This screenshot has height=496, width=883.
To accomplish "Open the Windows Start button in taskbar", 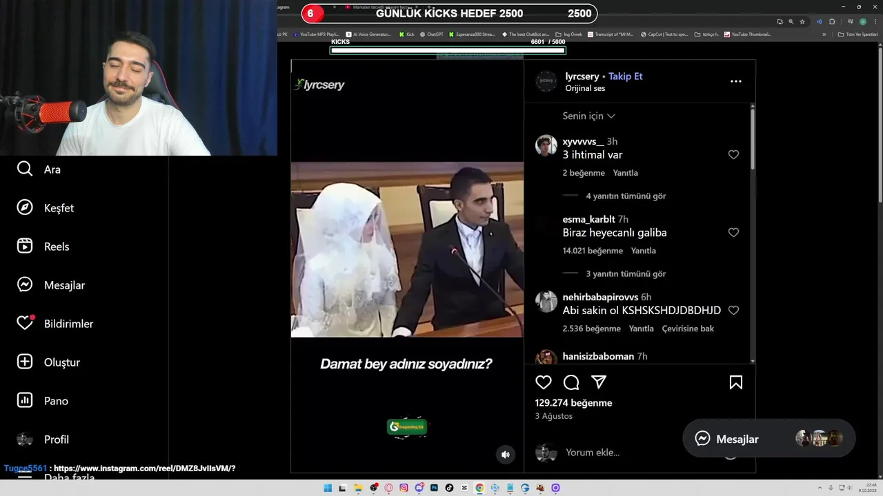I will coord(328,488).
